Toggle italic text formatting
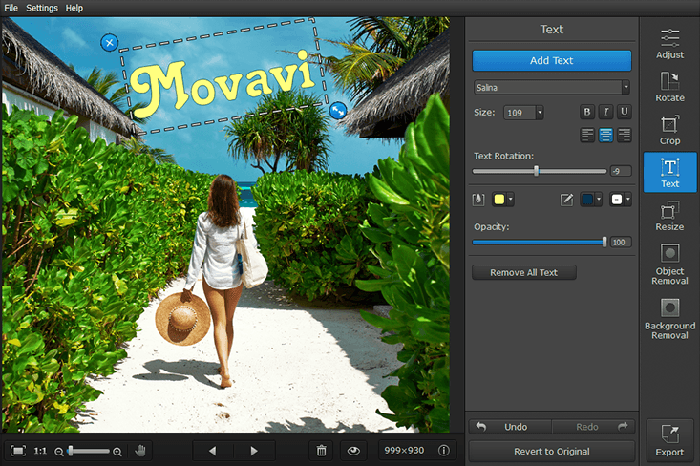Viewport: 700px width, 466px height. click(606, 113)
